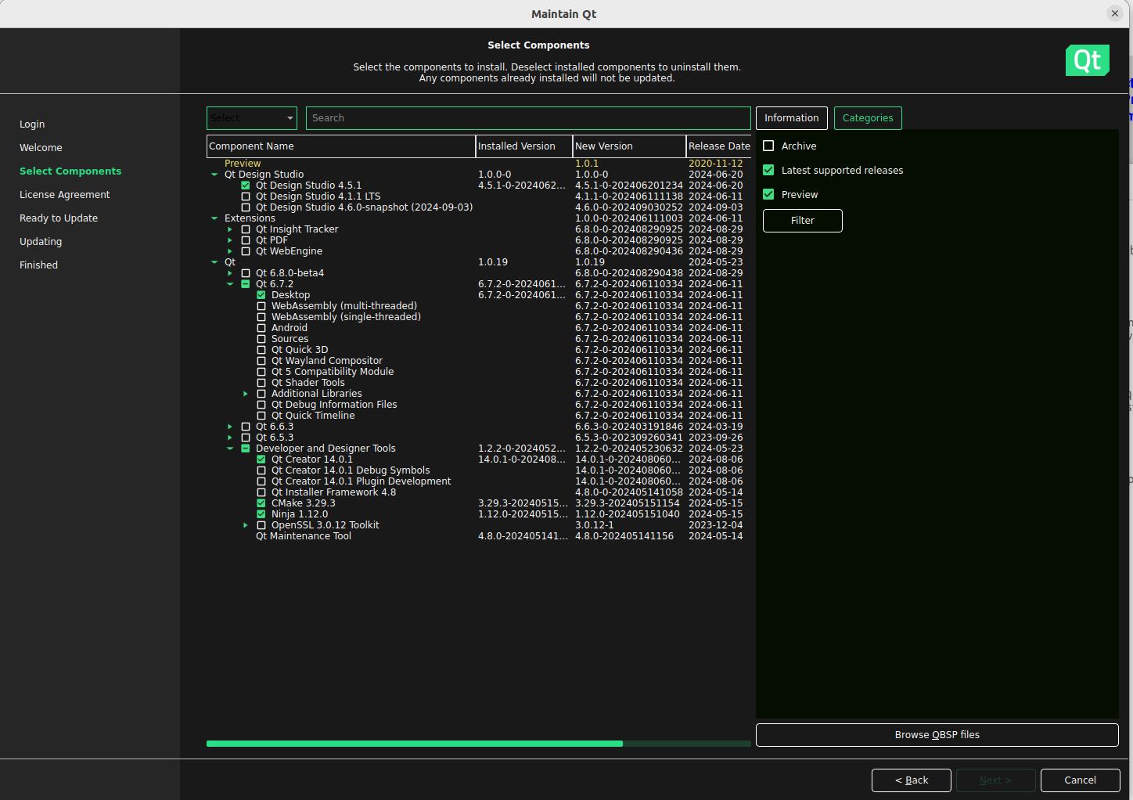Expand the Qt 6.6.3 node
This screenshot has height=800, width=1133.
[x=230, y=427]
